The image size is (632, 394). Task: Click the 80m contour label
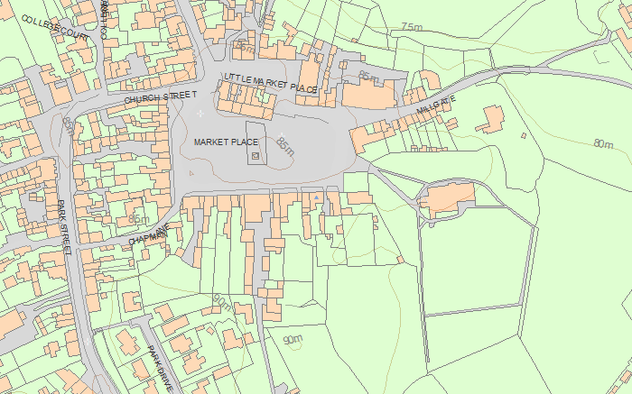(x=603, y=143)
